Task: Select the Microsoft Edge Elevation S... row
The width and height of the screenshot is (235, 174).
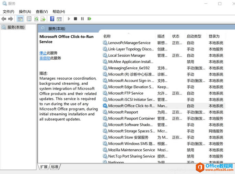Action: pos(164,87)
